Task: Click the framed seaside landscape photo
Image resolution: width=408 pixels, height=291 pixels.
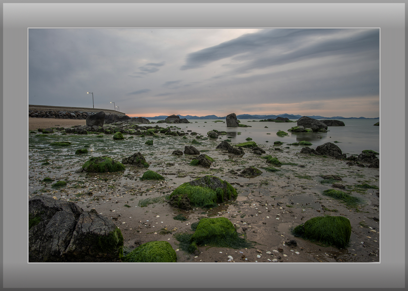Action: (204, 145)
